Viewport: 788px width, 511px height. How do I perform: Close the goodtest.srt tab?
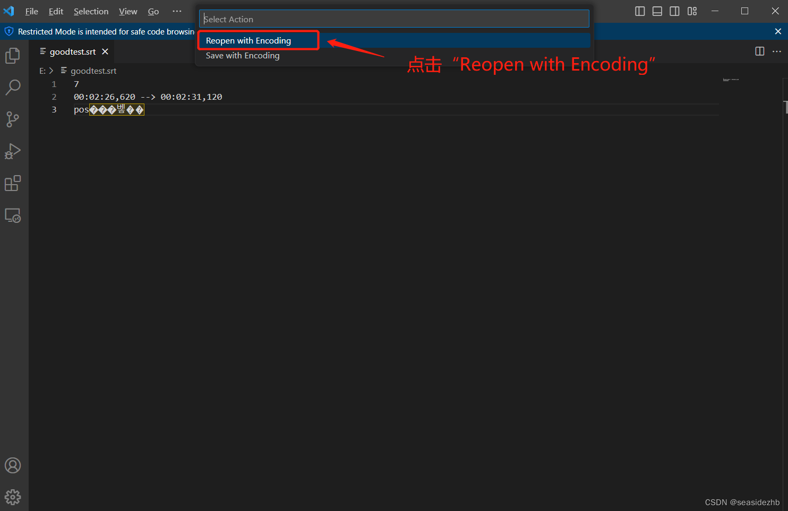105,51
